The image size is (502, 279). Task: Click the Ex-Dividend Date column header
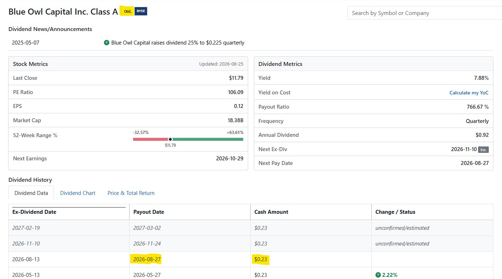34,212
